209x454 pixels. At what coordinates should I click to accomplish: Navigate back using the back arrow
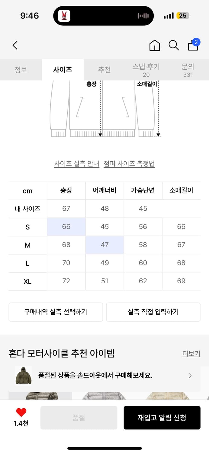[15, 45]
